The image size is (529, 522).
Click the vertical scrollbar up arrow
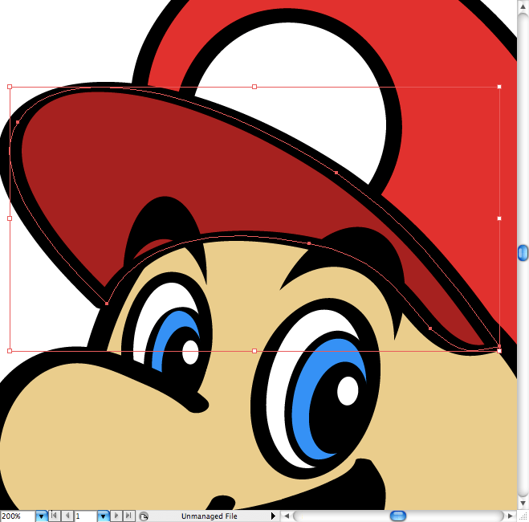tap(523, 6)
